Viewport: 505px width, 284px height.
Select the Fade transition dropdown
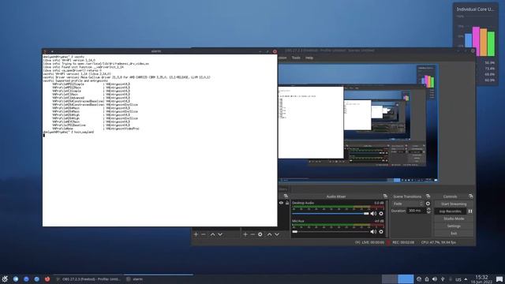pos(407,204)
